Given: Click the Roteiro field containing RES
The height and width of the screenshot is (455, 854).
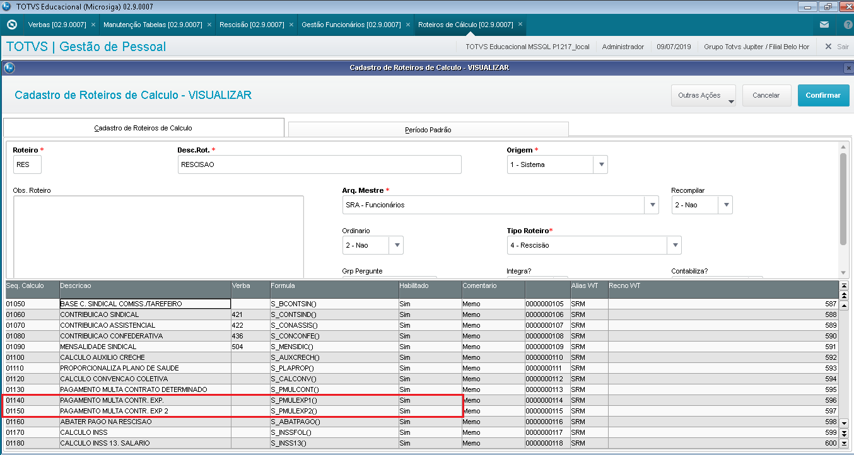Looking at the screenshot, I should coord(27,164).
